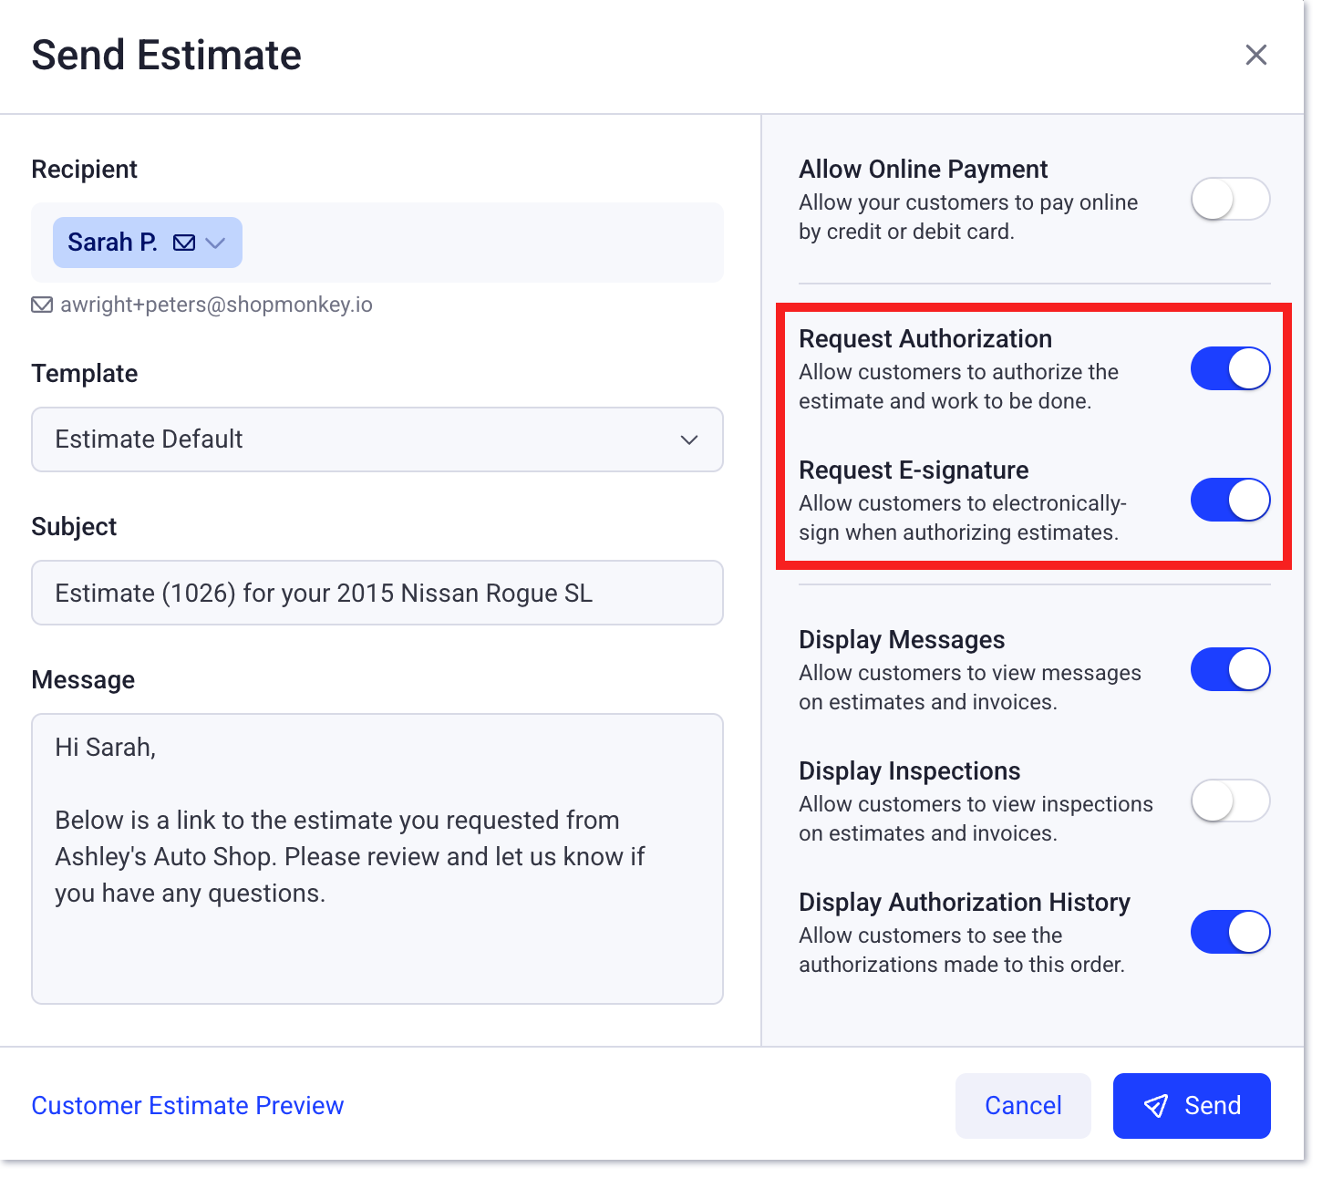1322x1178 pixels.
Task: Click the Cancel button
Action: (x=1023, y=1105)
